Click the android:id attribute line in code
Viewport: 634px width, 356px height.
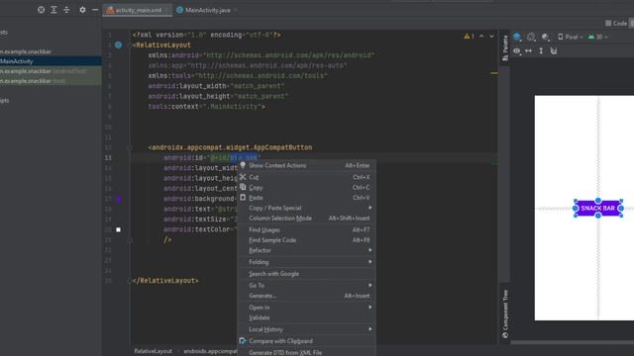click(x=212, y=158)
